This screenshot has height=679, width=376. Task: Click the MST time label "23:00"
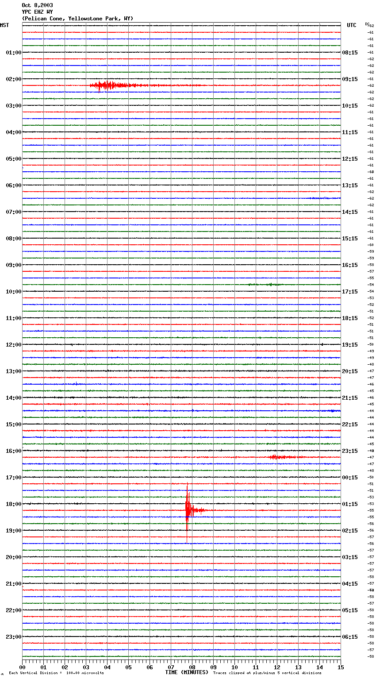14,637
